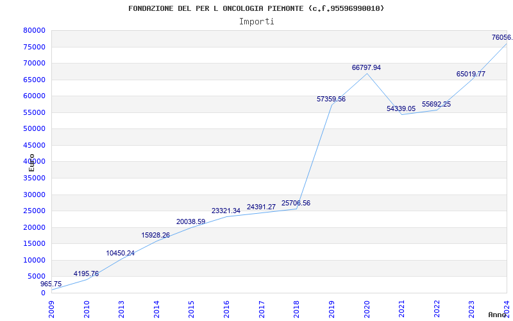Click the x-axis year 2010

87,309
